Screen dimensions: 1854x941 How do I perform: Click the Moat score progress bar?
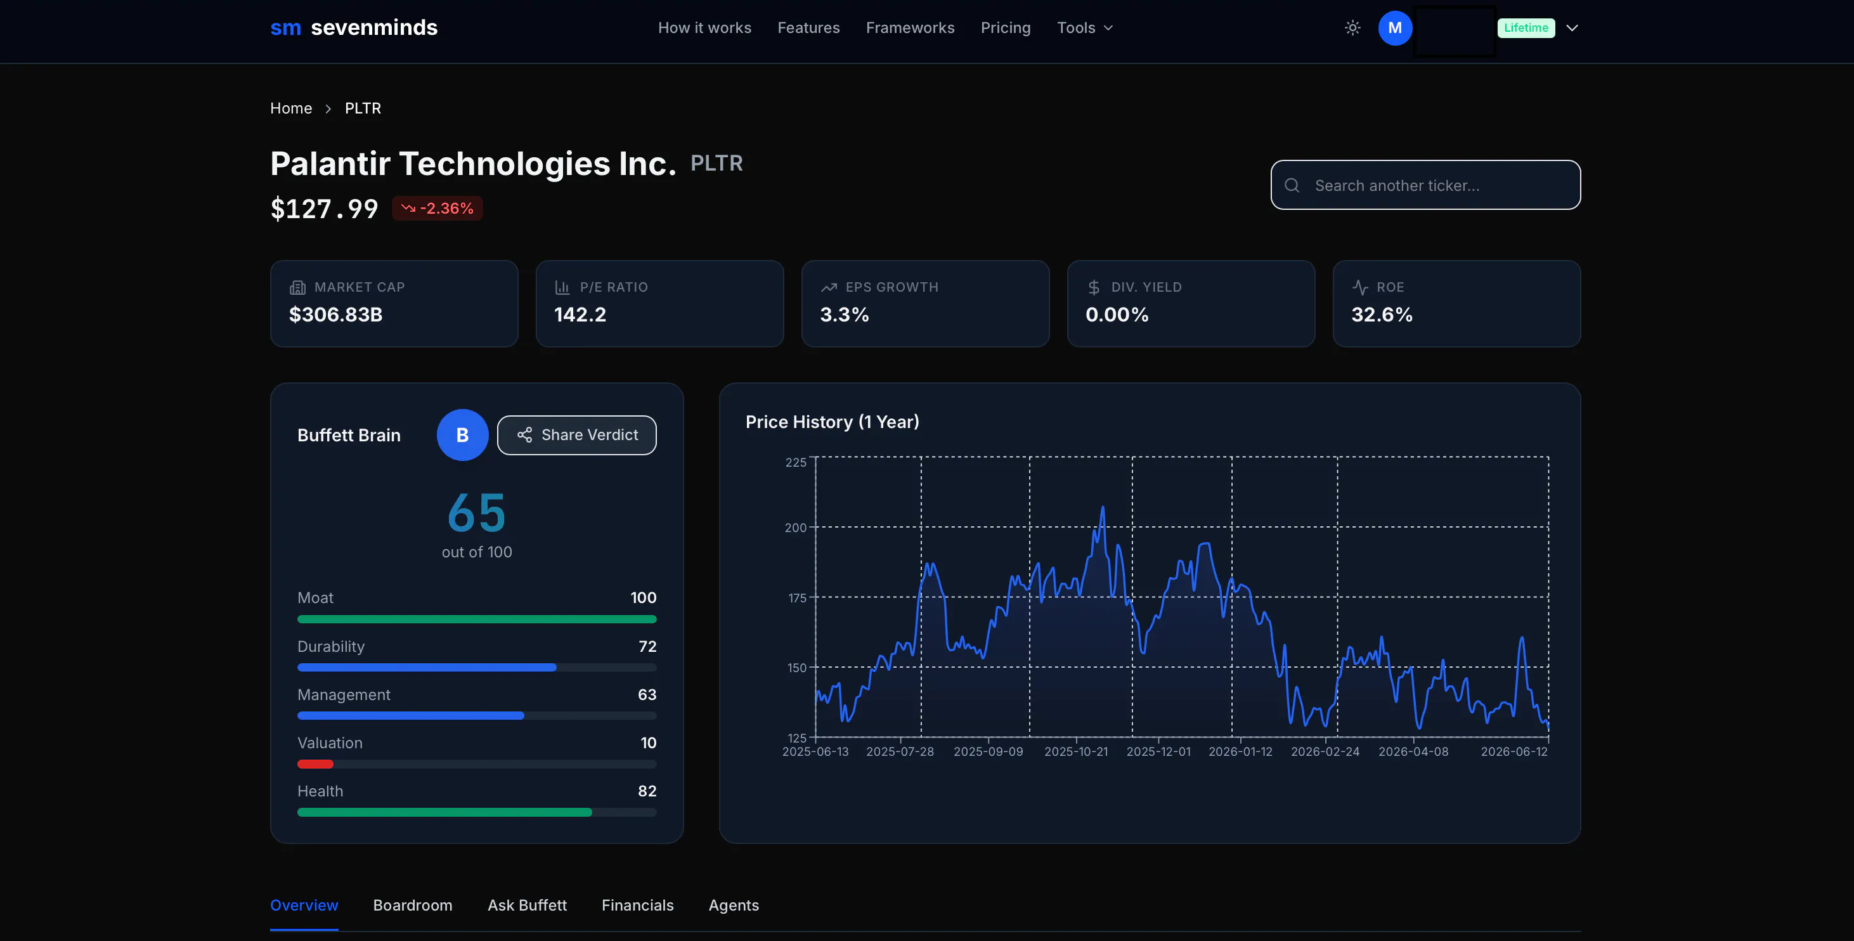point(476,619)
